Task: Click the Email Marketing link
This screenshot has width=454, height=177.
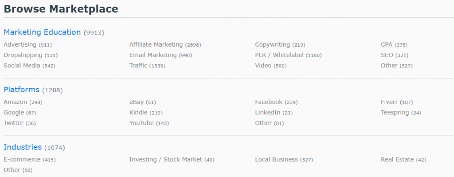Action: [x=153, y=55]
